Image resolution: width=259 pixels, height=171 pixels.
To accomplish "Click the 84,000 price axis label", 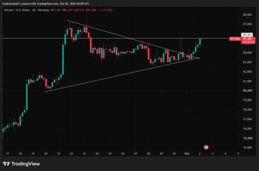I will (247, 53).
